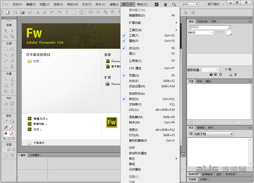Image resolution: width=254 pixels, height=183 pixels.
Task: Open the 排序依据 dropdown
Action: [210, 70]
